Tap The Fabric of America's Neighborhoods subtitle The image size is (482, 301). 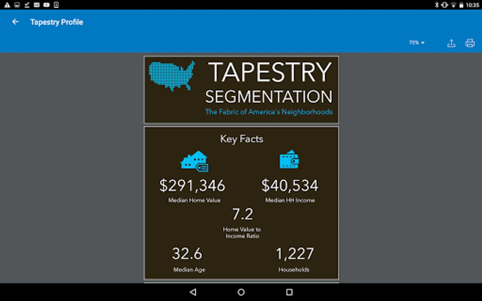point(269,112)
